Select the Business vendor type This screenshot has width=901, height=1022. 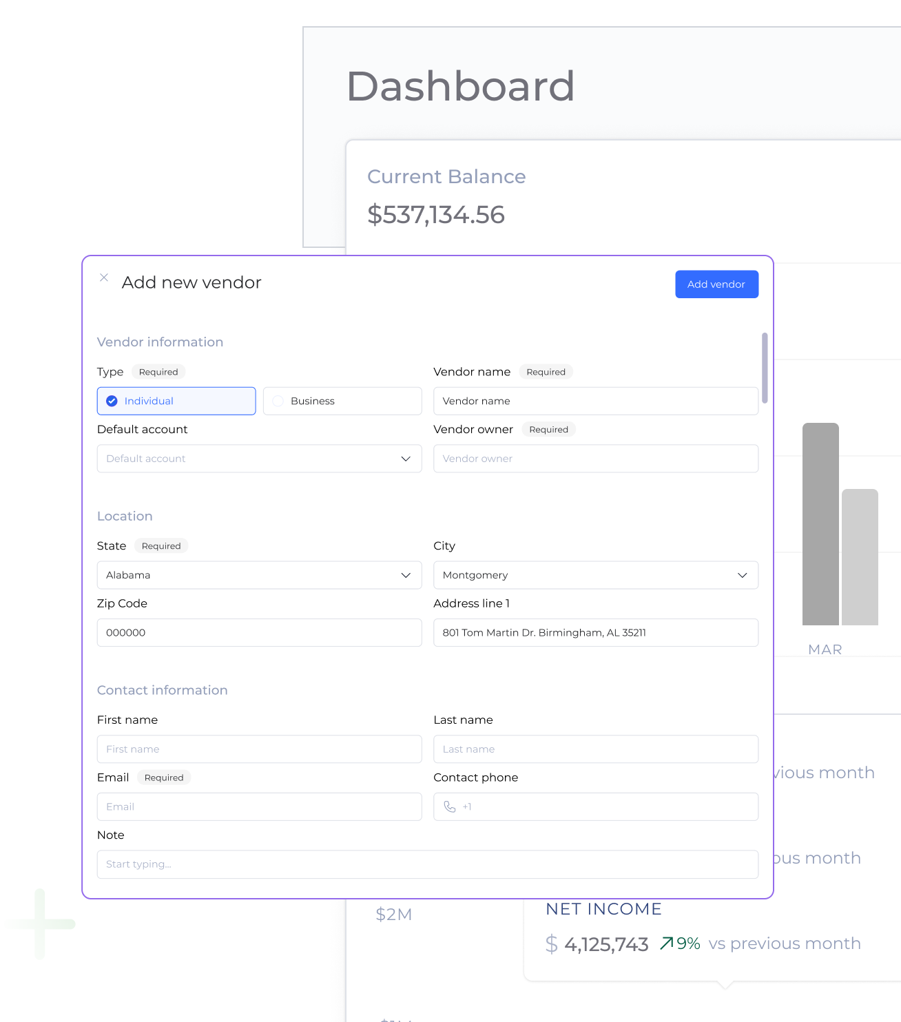342,401
